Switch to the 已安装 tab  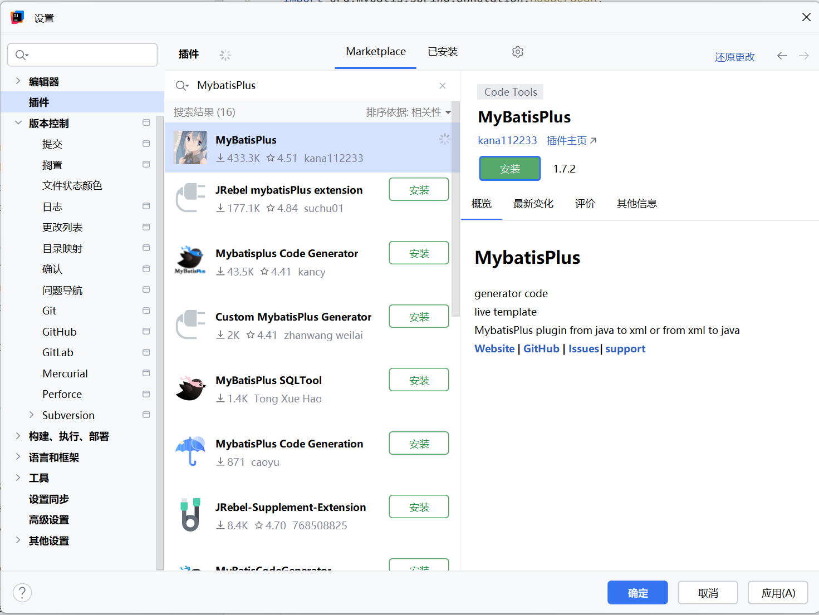[x=443, y=52]
